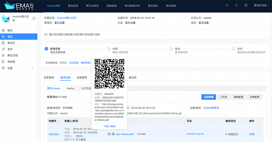Expand the 设置 sidebar menu

[10, 68]
